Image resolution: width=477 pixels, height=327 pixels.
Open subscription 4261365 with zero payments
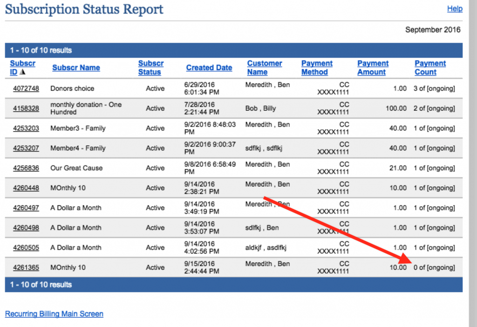(26, 267)
